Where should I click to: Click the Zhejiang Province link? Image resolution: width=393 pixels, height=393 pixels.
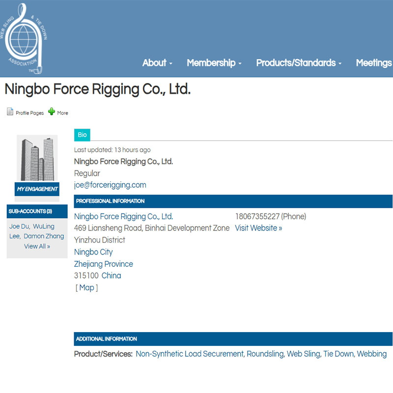pyautogui.click(x=103, y=264)
